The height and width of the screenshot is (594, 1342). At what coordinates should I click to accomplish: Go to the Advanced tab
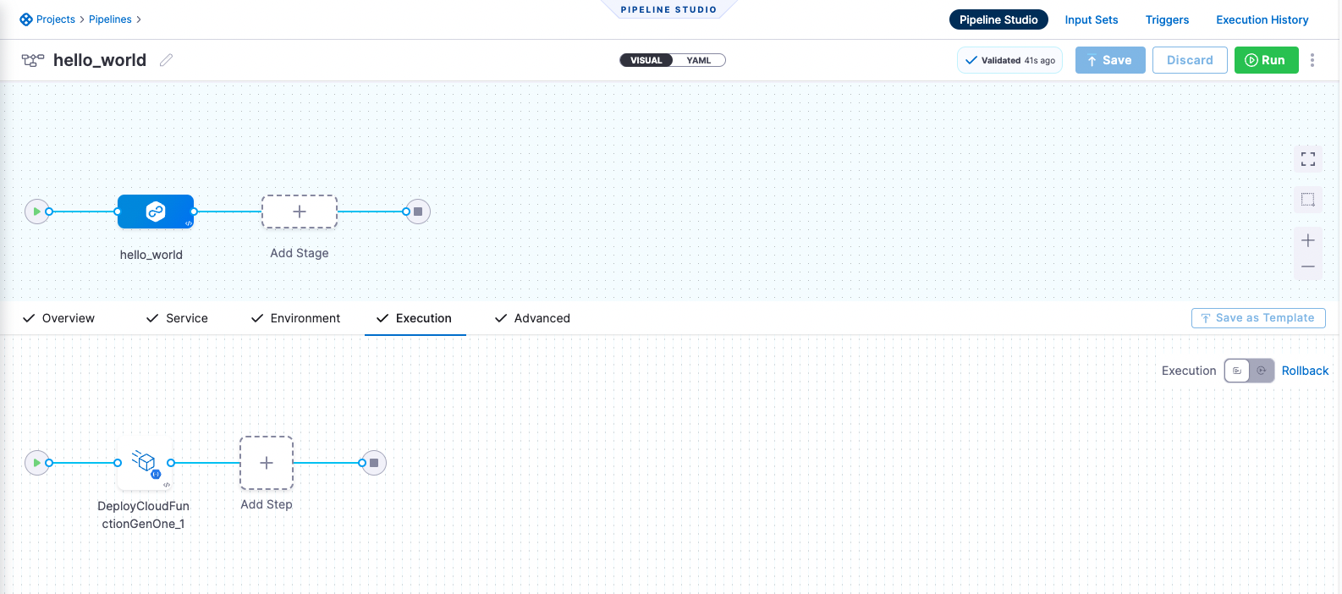(532, 318)
